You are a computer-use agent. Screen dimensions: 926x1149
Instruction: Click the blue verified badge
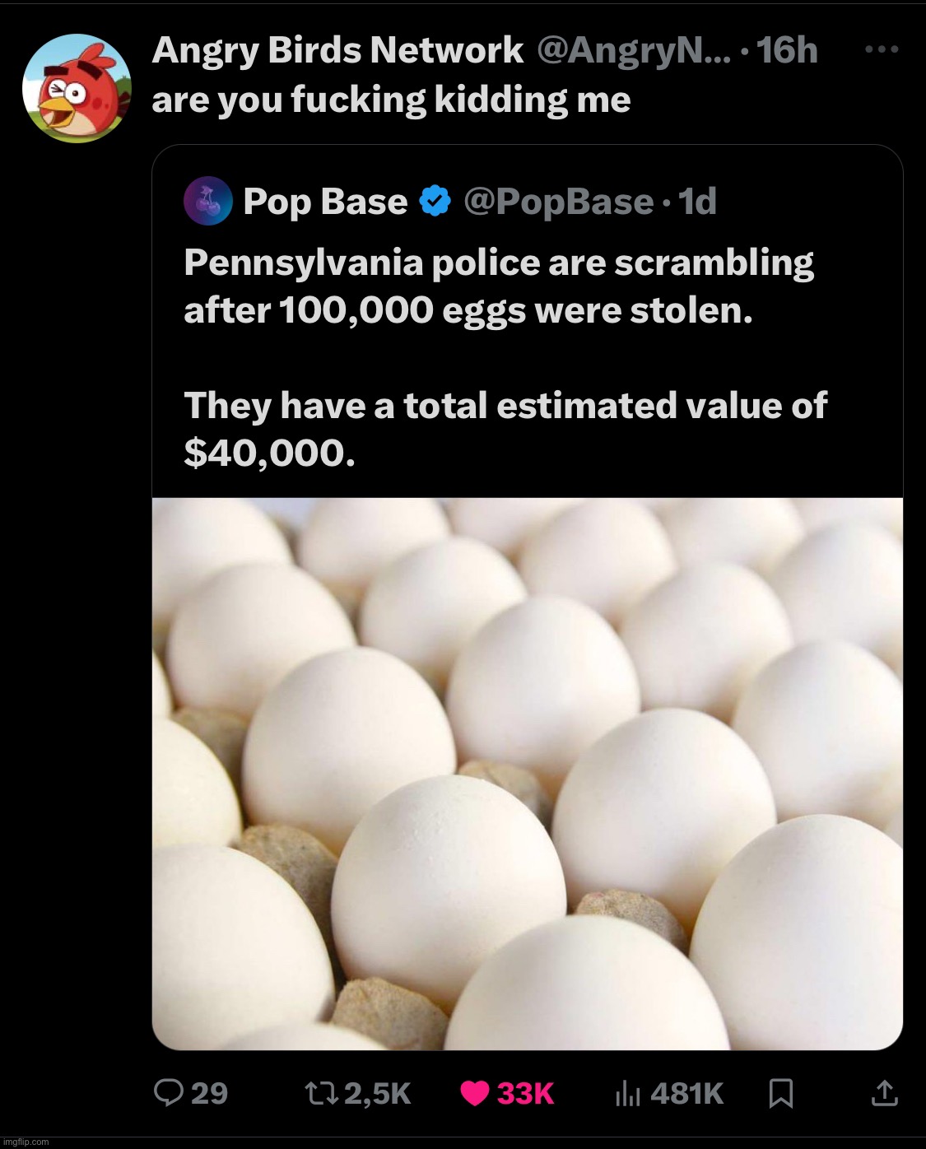pos(435,202)
